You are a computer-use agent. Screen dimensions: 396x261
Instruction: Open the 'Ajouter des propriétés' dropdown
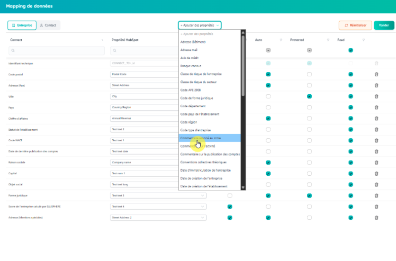click(x=199, y=25)
